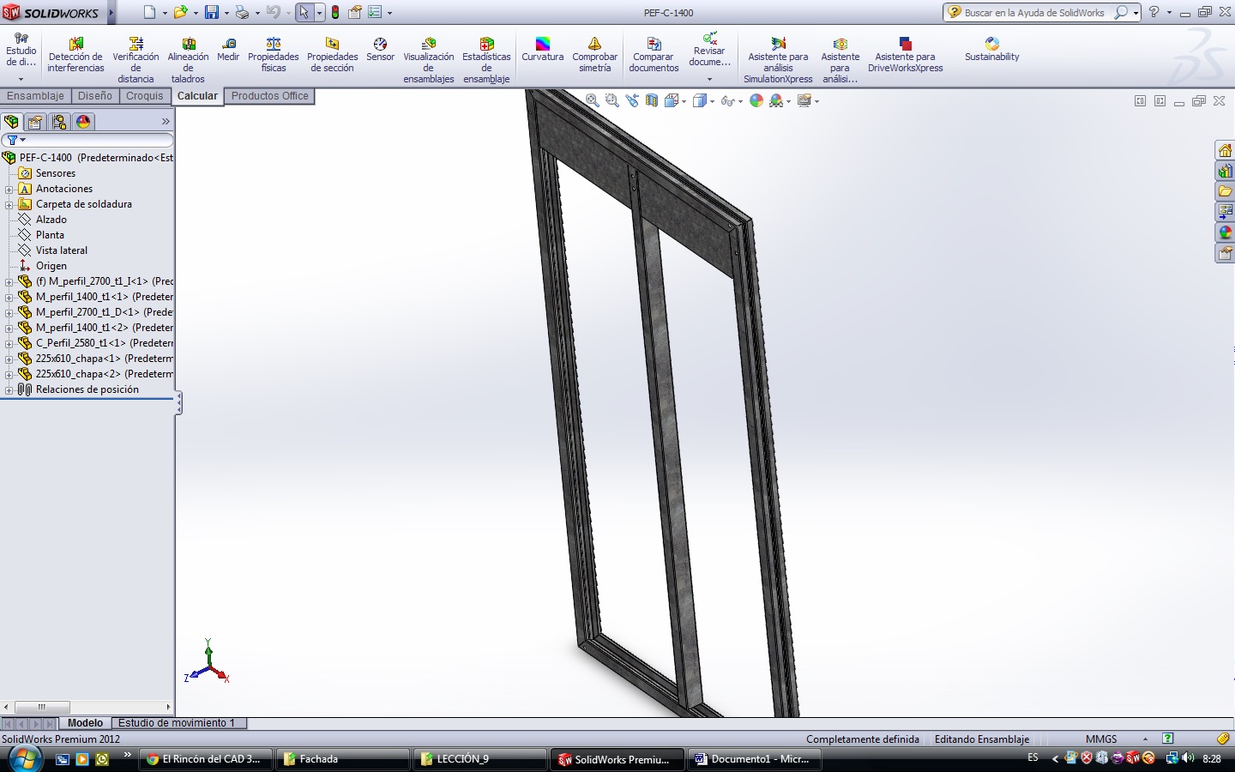
Task: Switch to Productos Office tab
Action: (x=269, y=96)
